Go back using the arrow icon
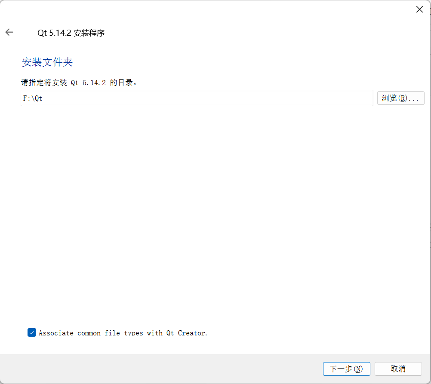Screen dimensions: 431x384 [x=9, y=32]
